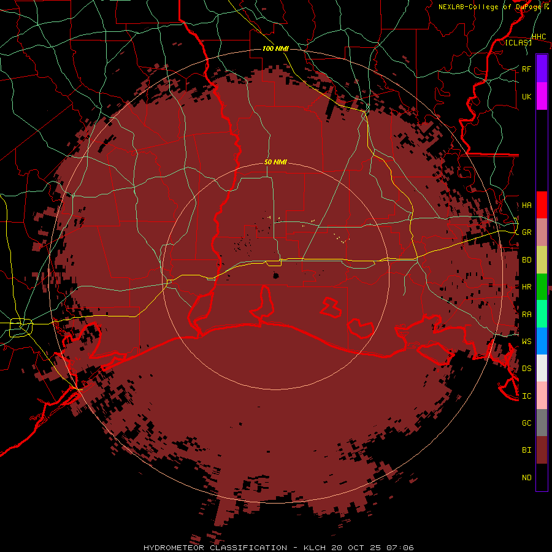The image size is (552, 552).
Task: Click the 100 NMI range ring label
Action: 275,48
